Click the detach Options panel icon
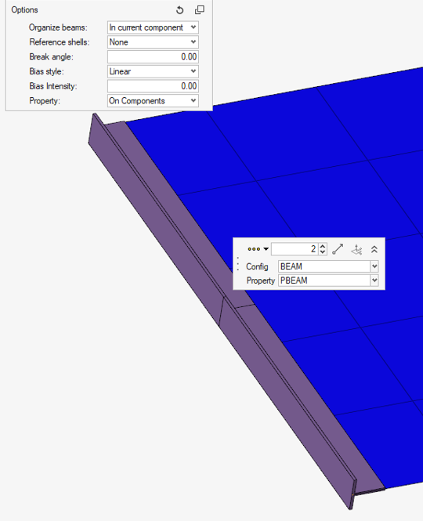This screenshot has height=521, width=423. 200,10
